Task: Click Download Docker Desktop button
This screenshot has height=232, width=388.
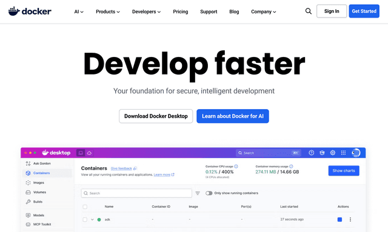Action: pos(156,116)
